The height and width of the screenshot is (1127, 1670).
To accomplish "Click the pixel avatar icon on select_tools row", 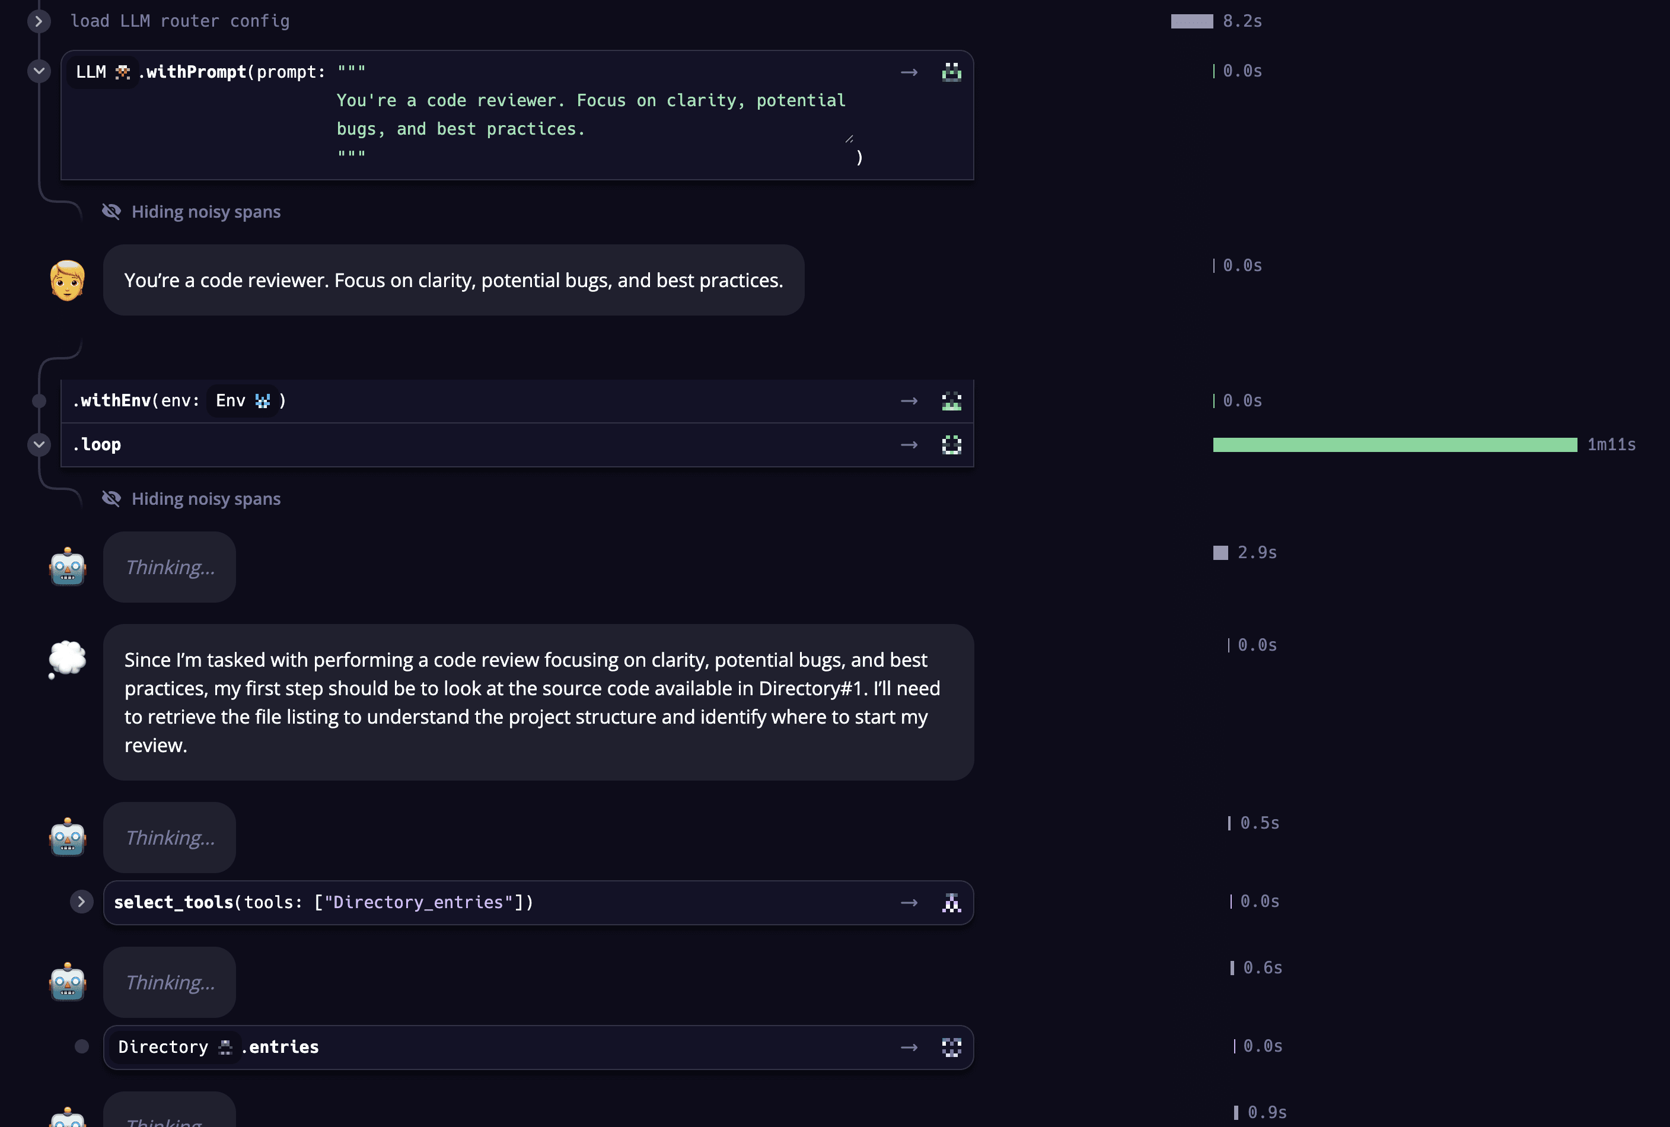I will coord(951,903).
